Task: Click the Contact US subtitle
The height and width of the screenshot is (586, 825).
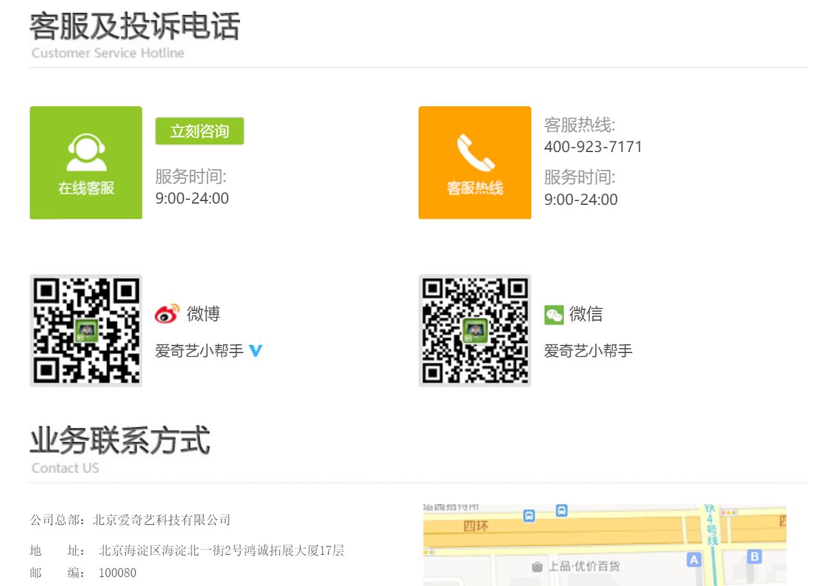Action: 65,468
